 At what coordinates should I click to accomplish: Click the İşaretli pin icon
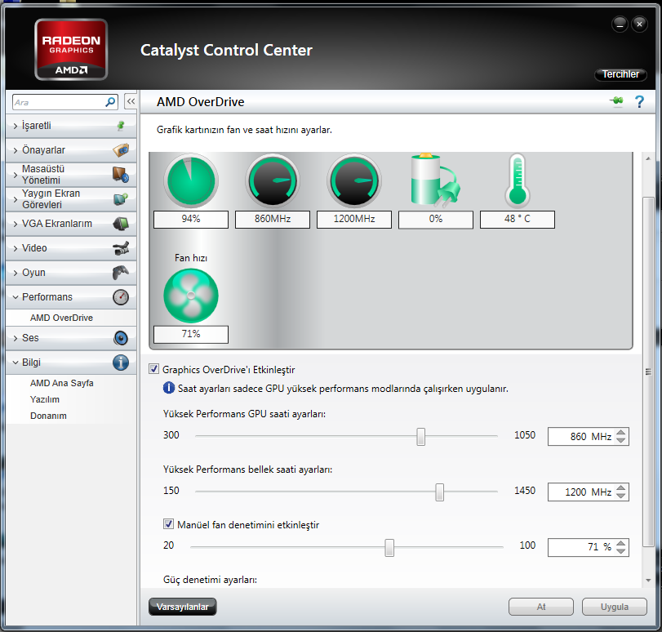[121, 126]
